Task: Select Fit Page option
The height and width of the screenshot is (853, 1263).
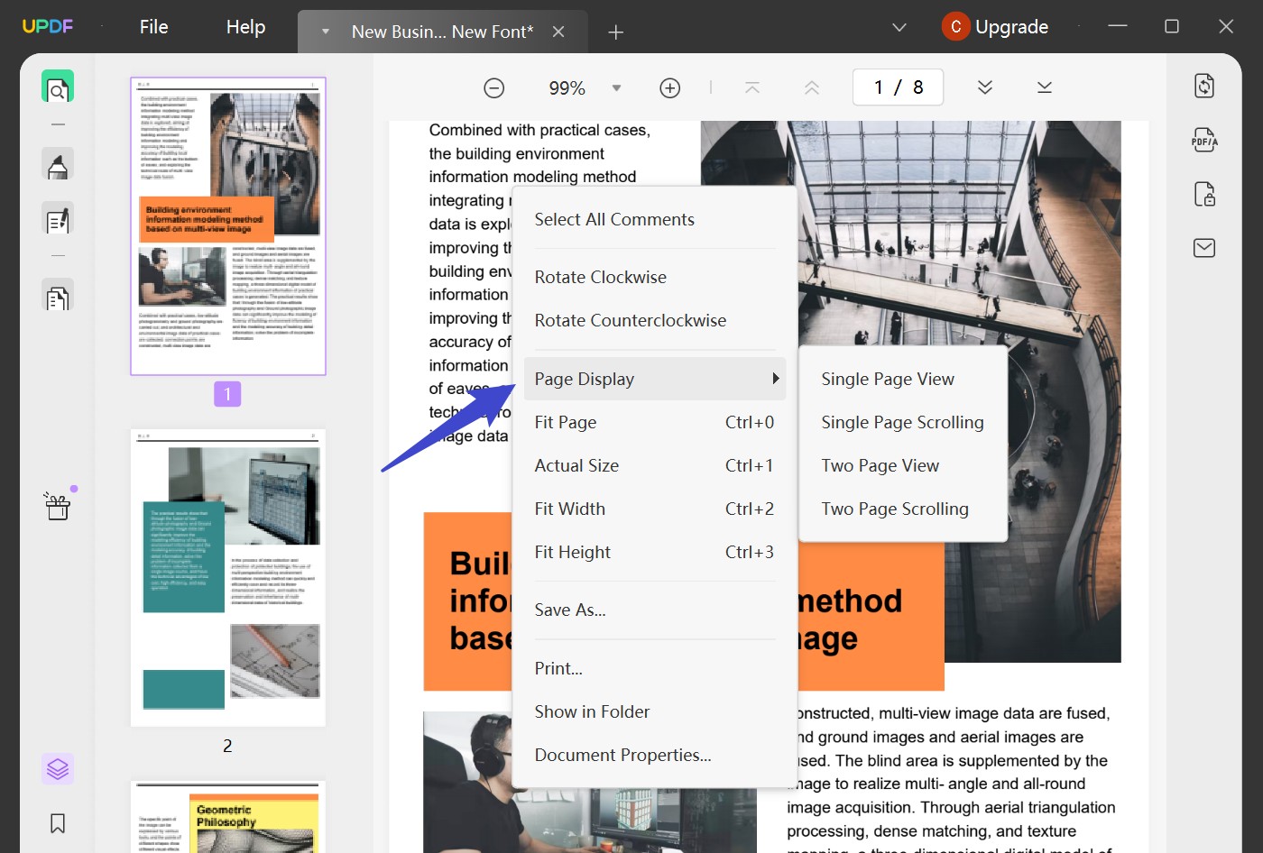Action: coord(655,422)
